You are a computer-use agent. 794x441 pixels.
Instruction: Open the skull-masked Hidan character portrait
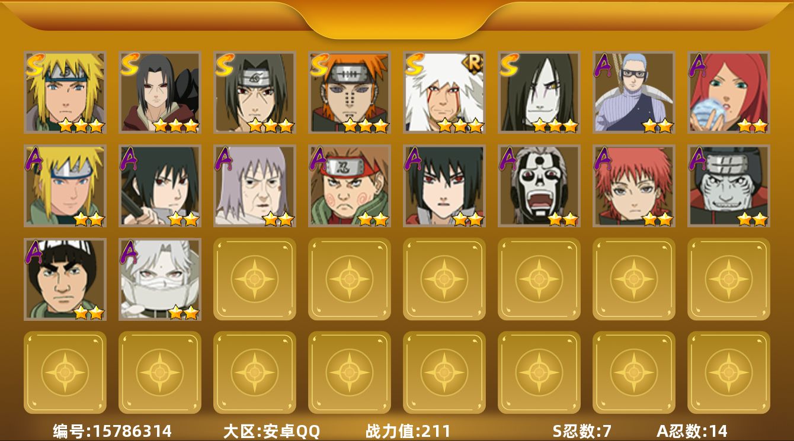tap(539, 186)
